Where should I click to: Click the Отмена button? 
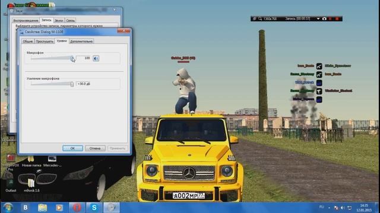95,149
